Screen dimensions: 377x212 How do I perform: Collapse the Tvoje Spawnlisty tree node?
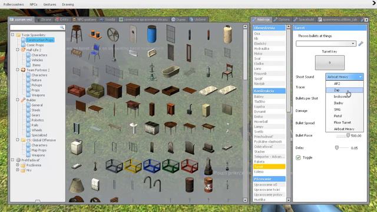click(x=12, y=35)
